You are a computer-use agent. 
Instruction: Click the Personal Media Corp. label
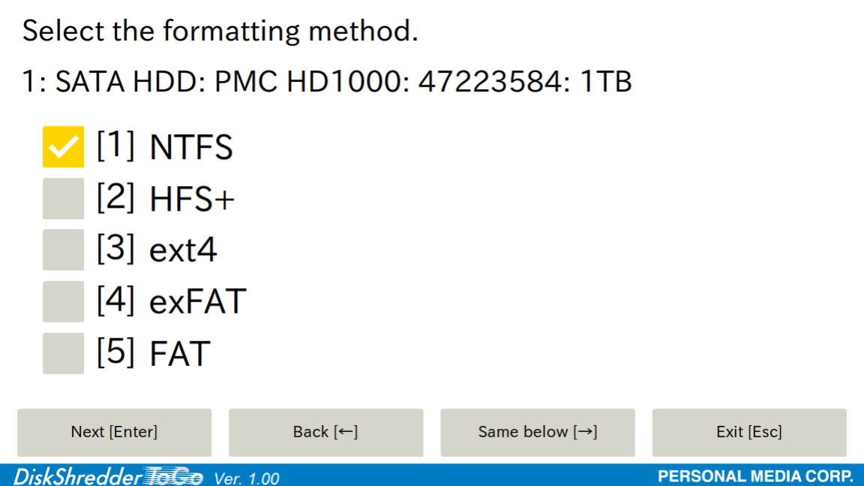755,476
